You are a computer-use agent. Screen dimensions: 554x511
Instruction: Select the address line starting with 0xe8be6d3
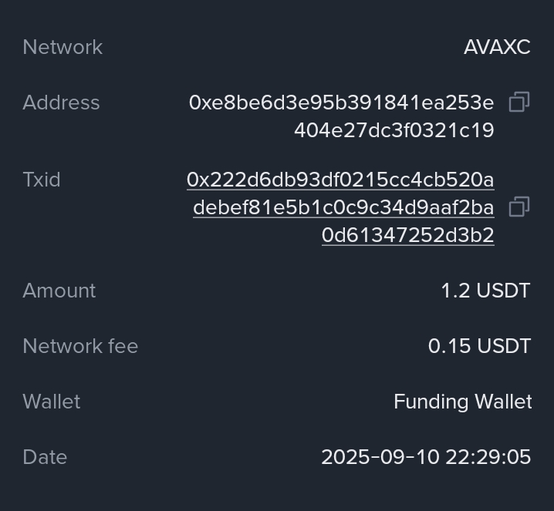341,103
